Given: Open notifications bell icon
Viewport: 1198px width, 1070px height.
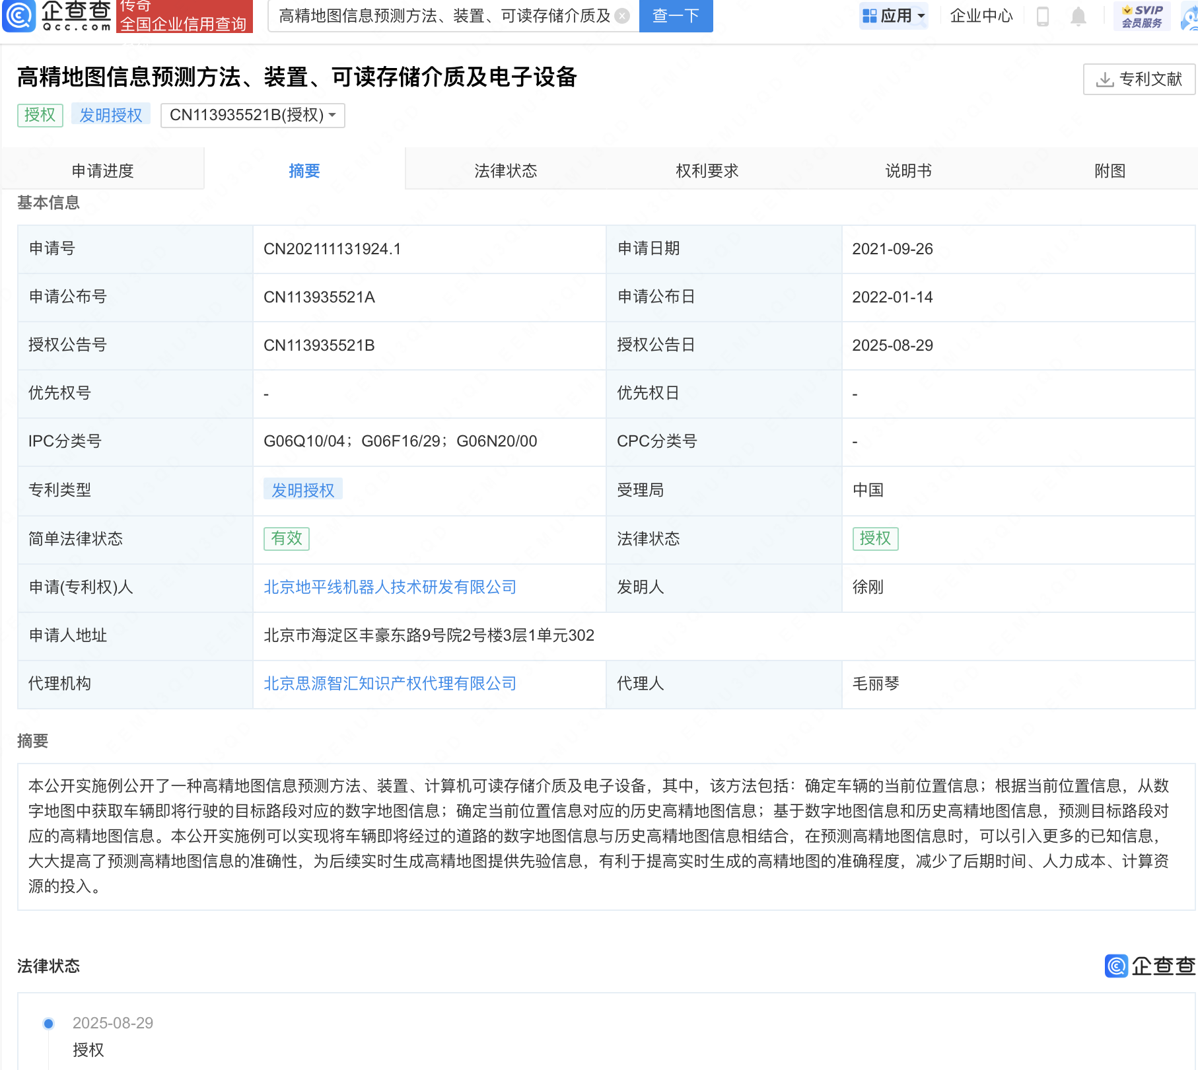Looking at the screenshot, I should click(x=1078, y=16).
